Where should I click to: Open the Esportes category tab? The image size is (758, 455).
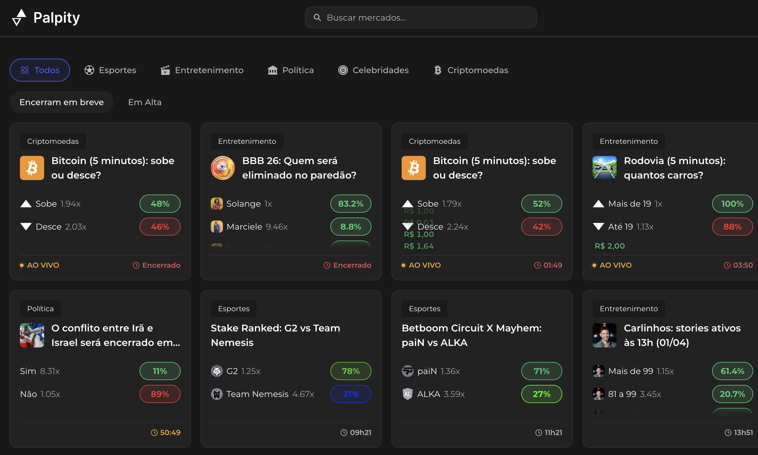110,70
